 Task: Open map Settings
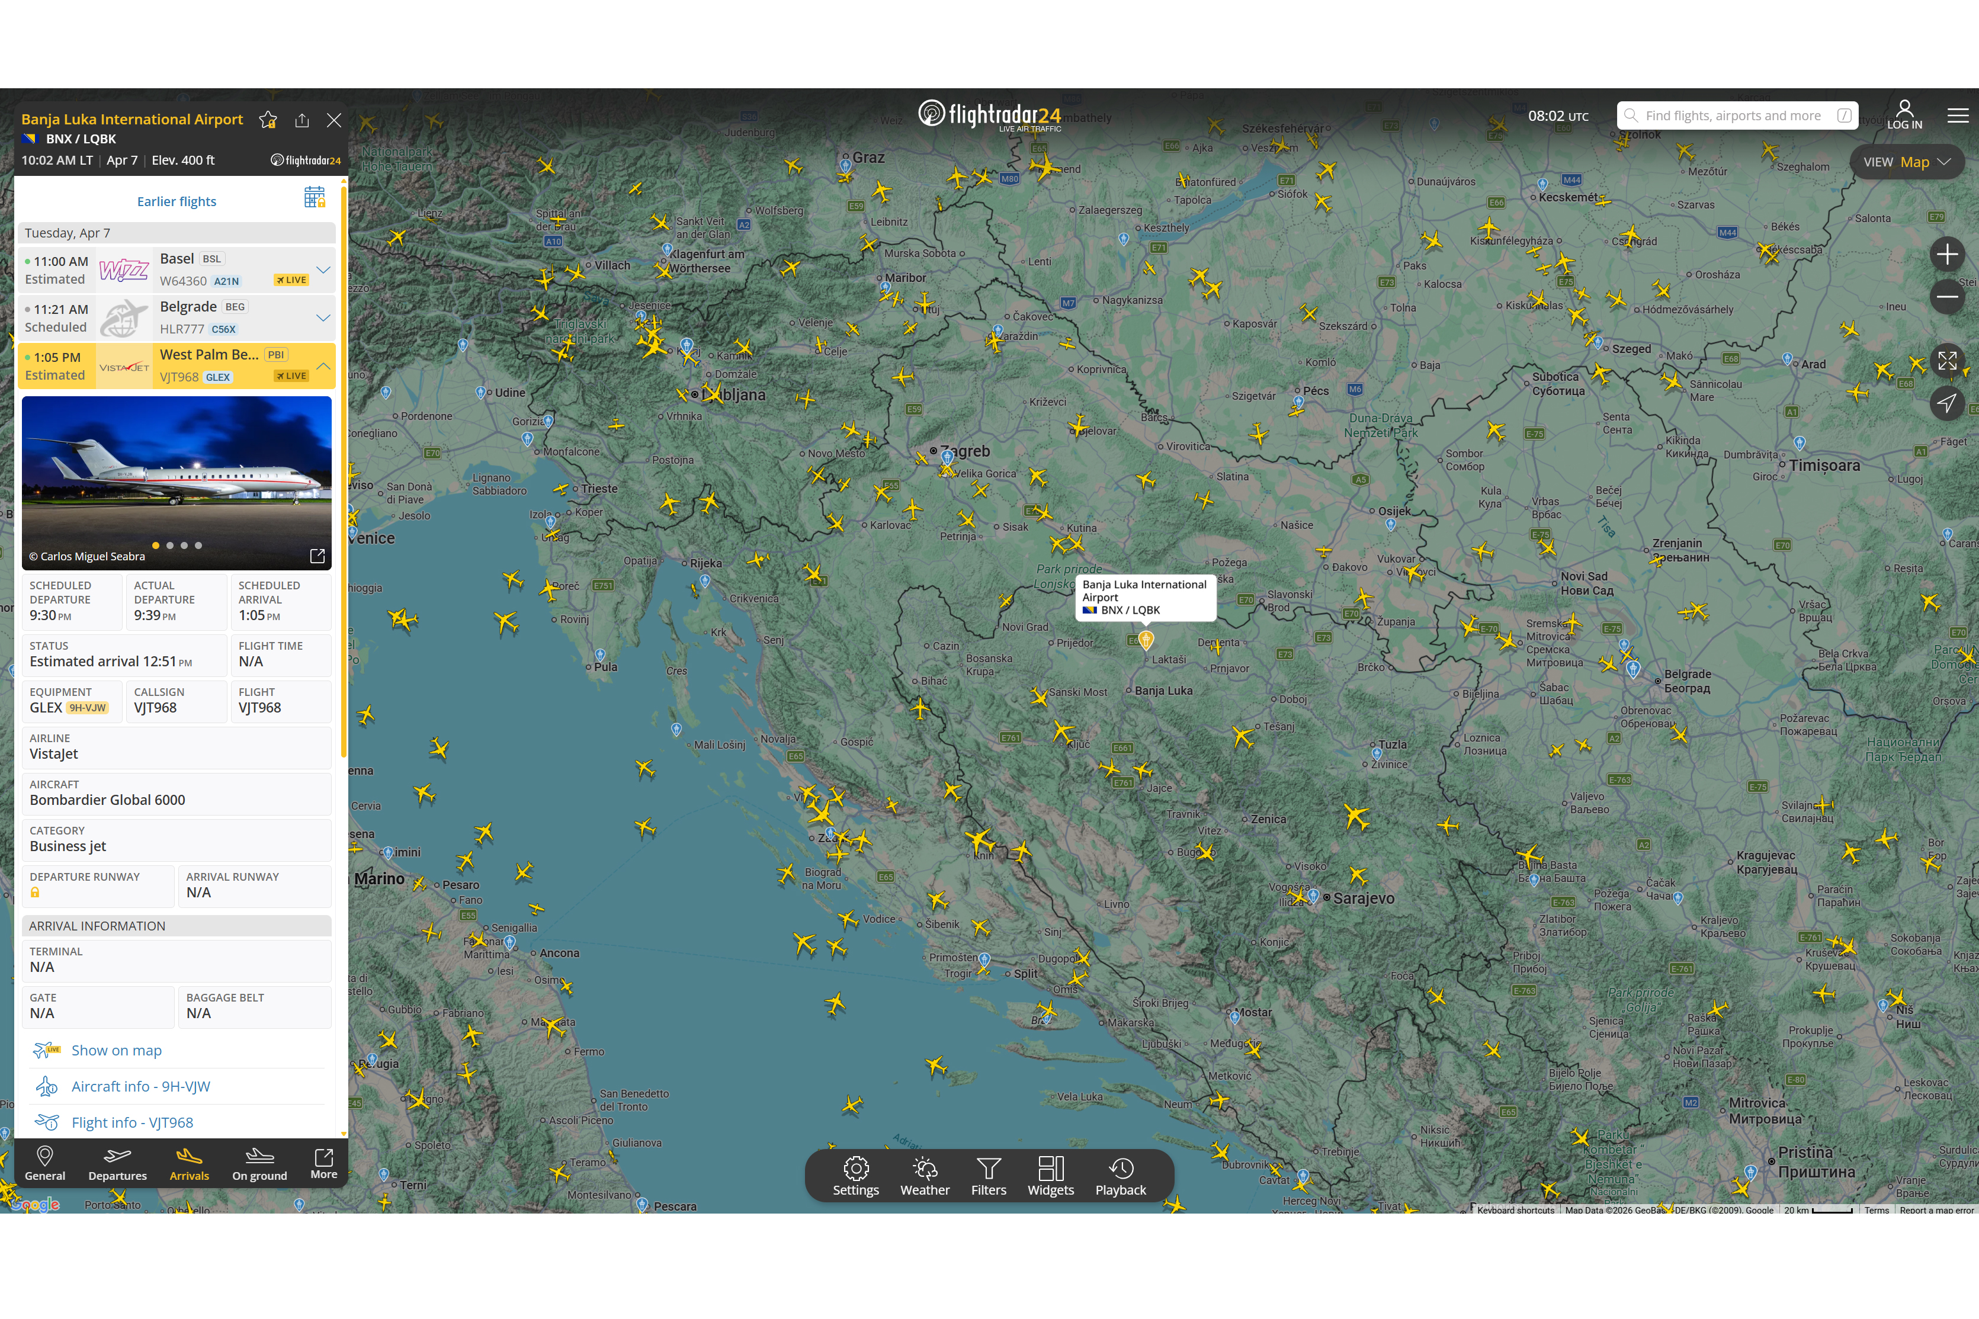tap(856, 1176)
